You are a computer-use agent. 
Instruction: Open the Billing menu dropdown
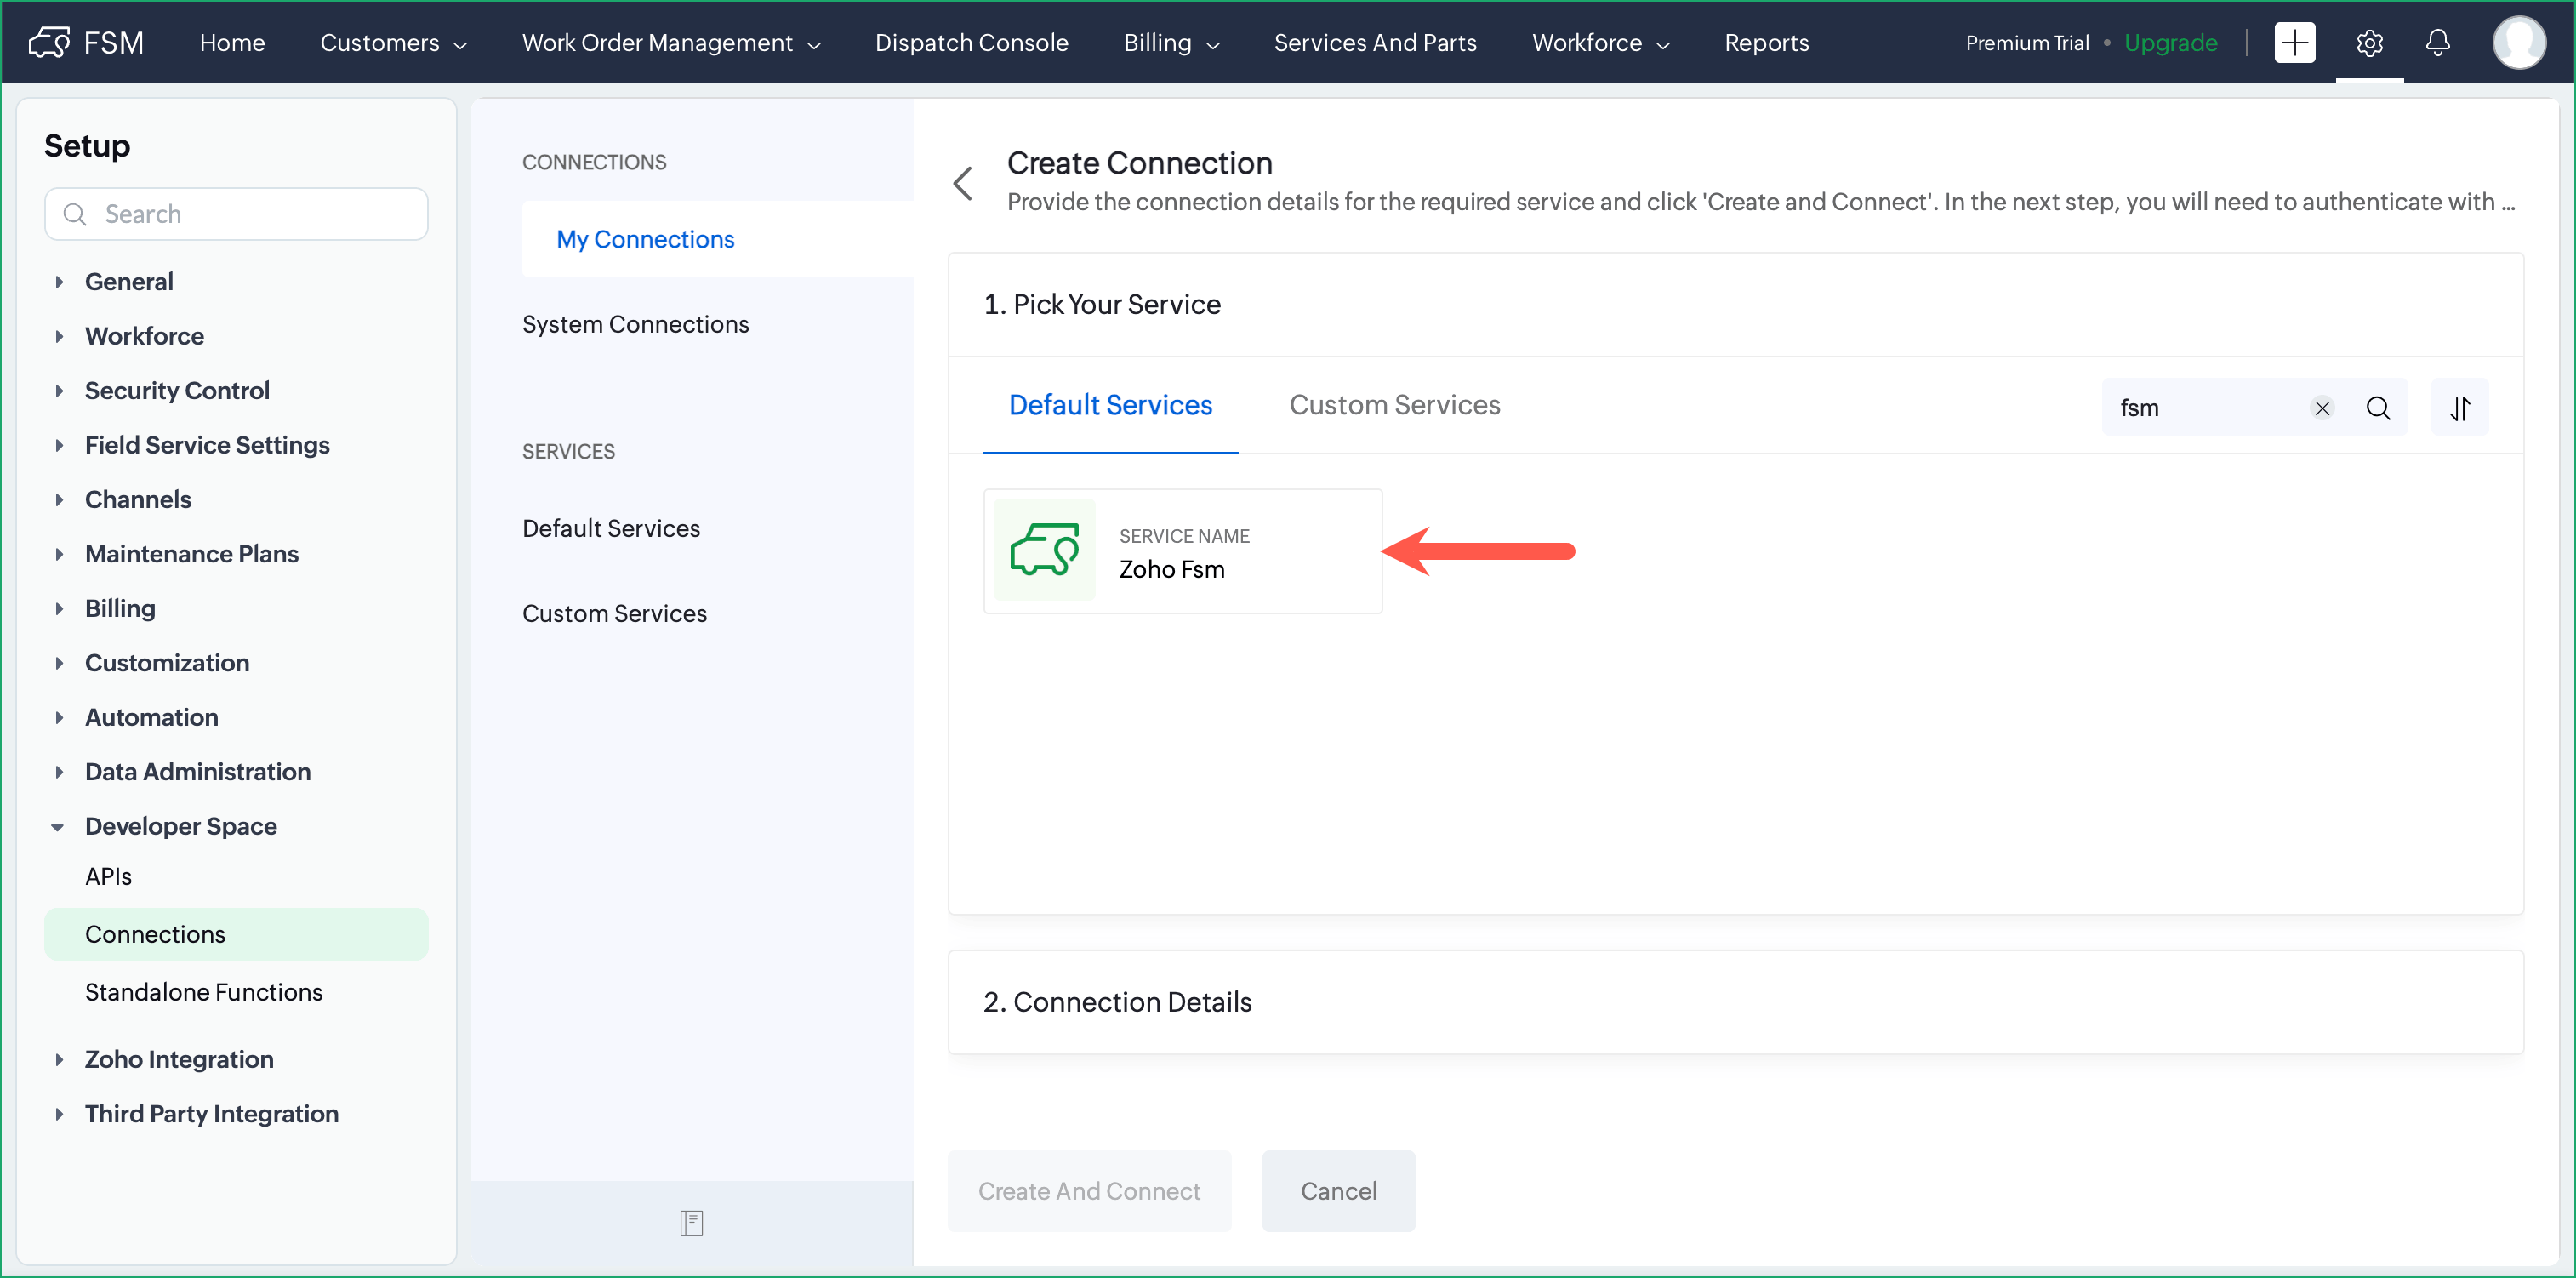(1171, 43)
